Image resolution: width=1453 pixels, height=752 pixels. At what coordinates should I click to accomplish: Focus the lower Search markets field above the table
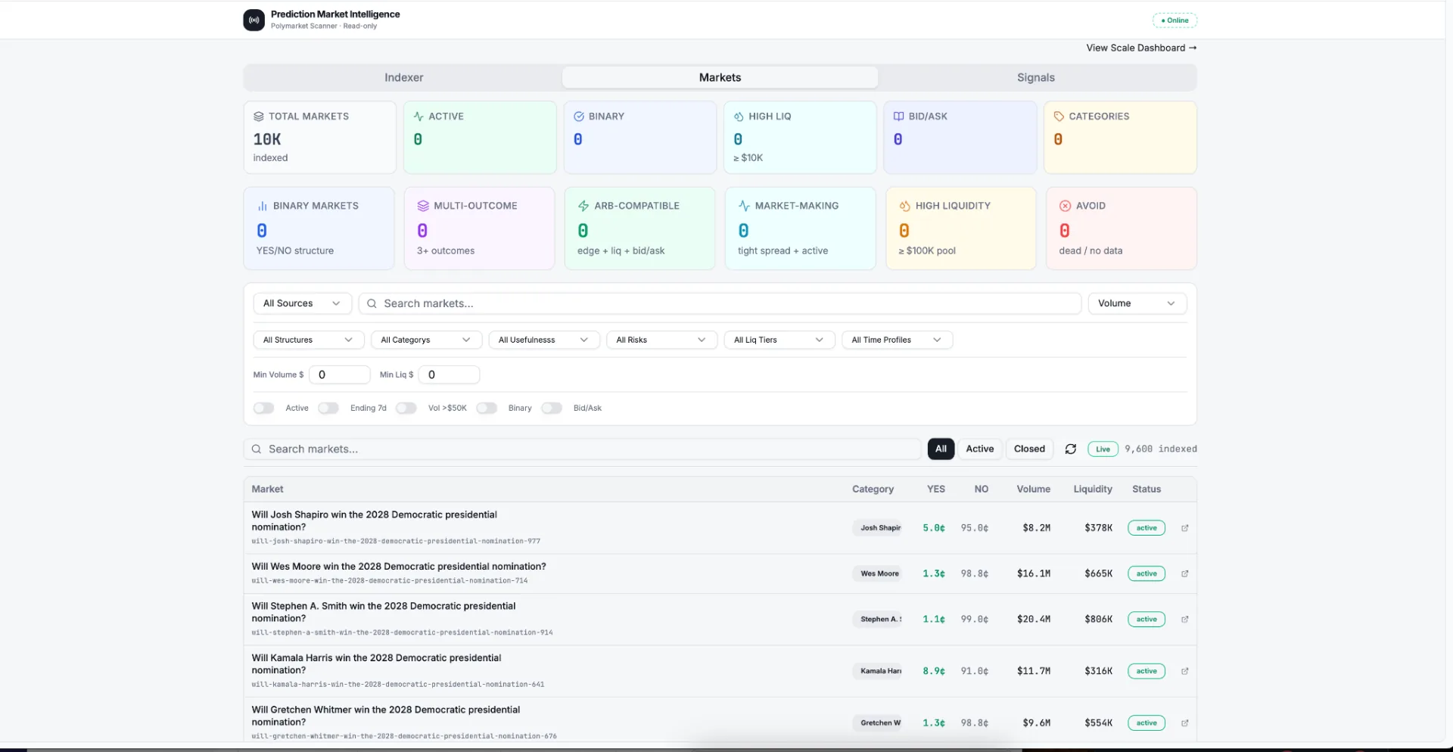pos(582,449)
